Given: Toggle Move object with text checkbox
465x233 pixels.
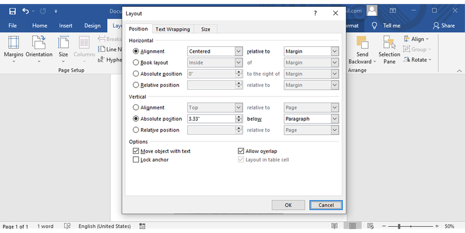Looking at the screenshot, I should point(136,151).
